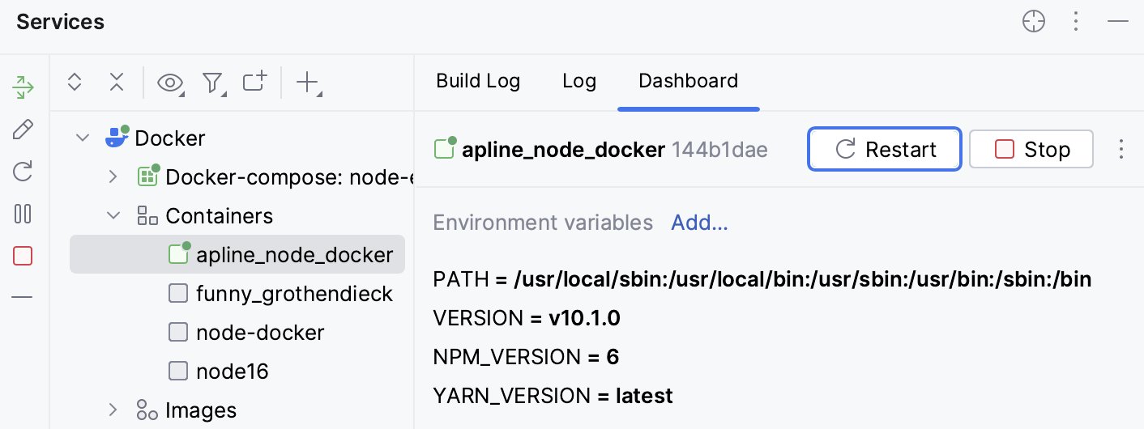This screenshot has height=429, width=1144.
Task: Expand the Images tree node
Action: (x=113, y=410)
